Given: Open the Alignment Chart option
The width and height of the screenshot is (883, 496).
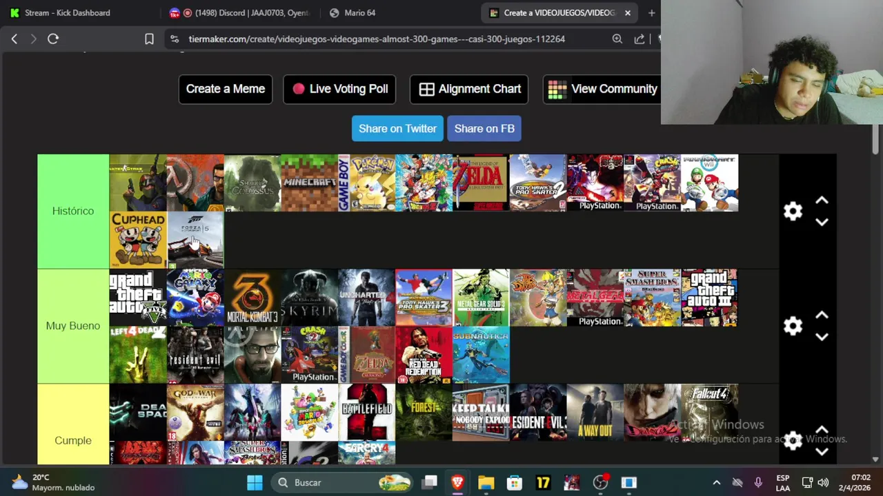Looking at the screenshot, I should [x=469, y=89].
